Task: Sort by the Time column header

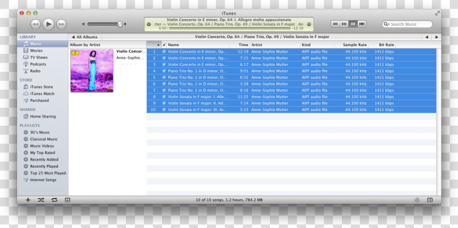Action: coord(240,45)
